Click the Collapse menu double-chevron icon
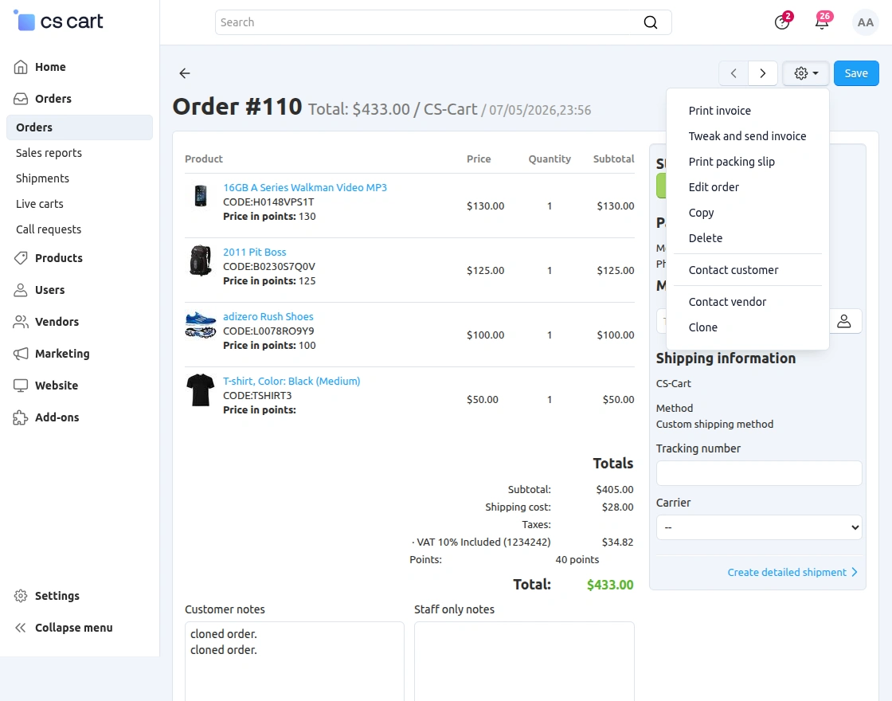The height and width of the screenshot is (701, 892). [21, 628]
